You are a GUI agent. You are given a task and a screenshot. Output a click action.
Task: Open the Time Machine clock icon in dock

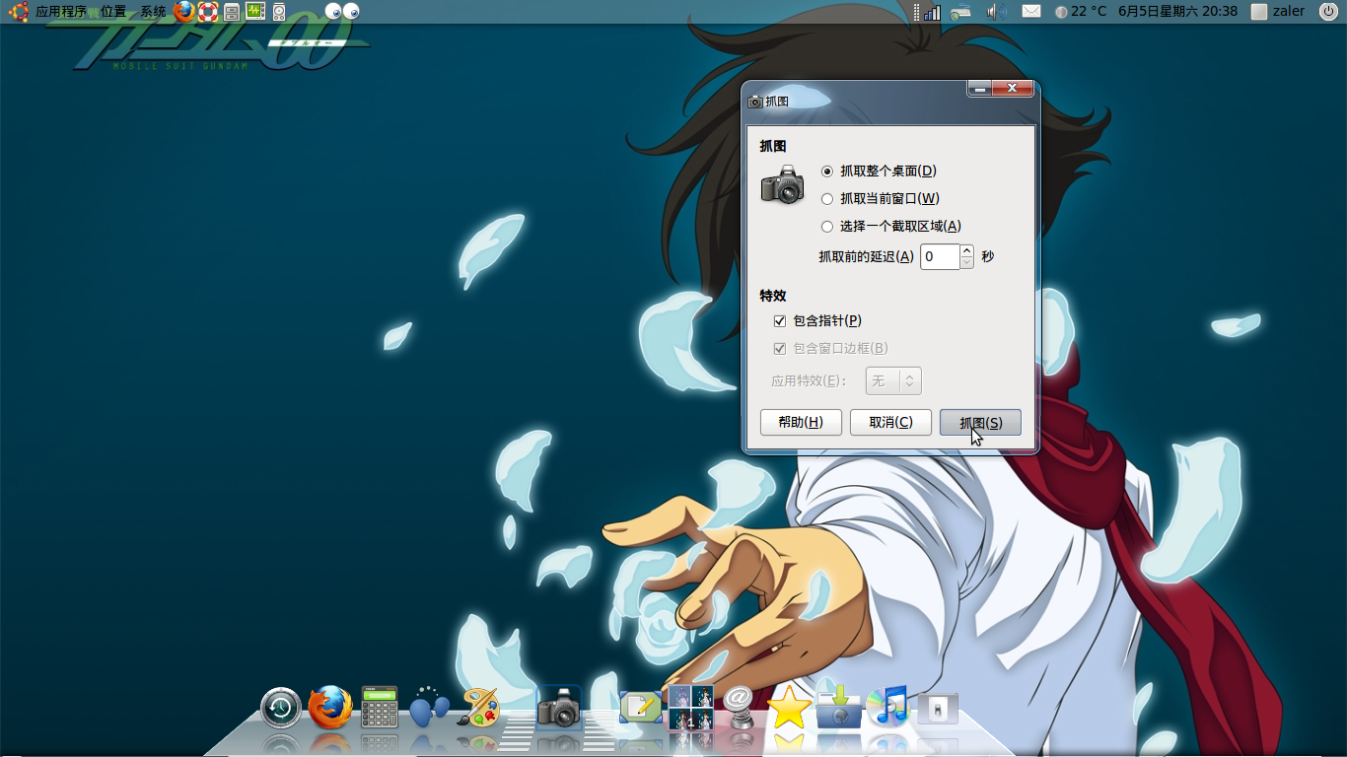[281, 708]
